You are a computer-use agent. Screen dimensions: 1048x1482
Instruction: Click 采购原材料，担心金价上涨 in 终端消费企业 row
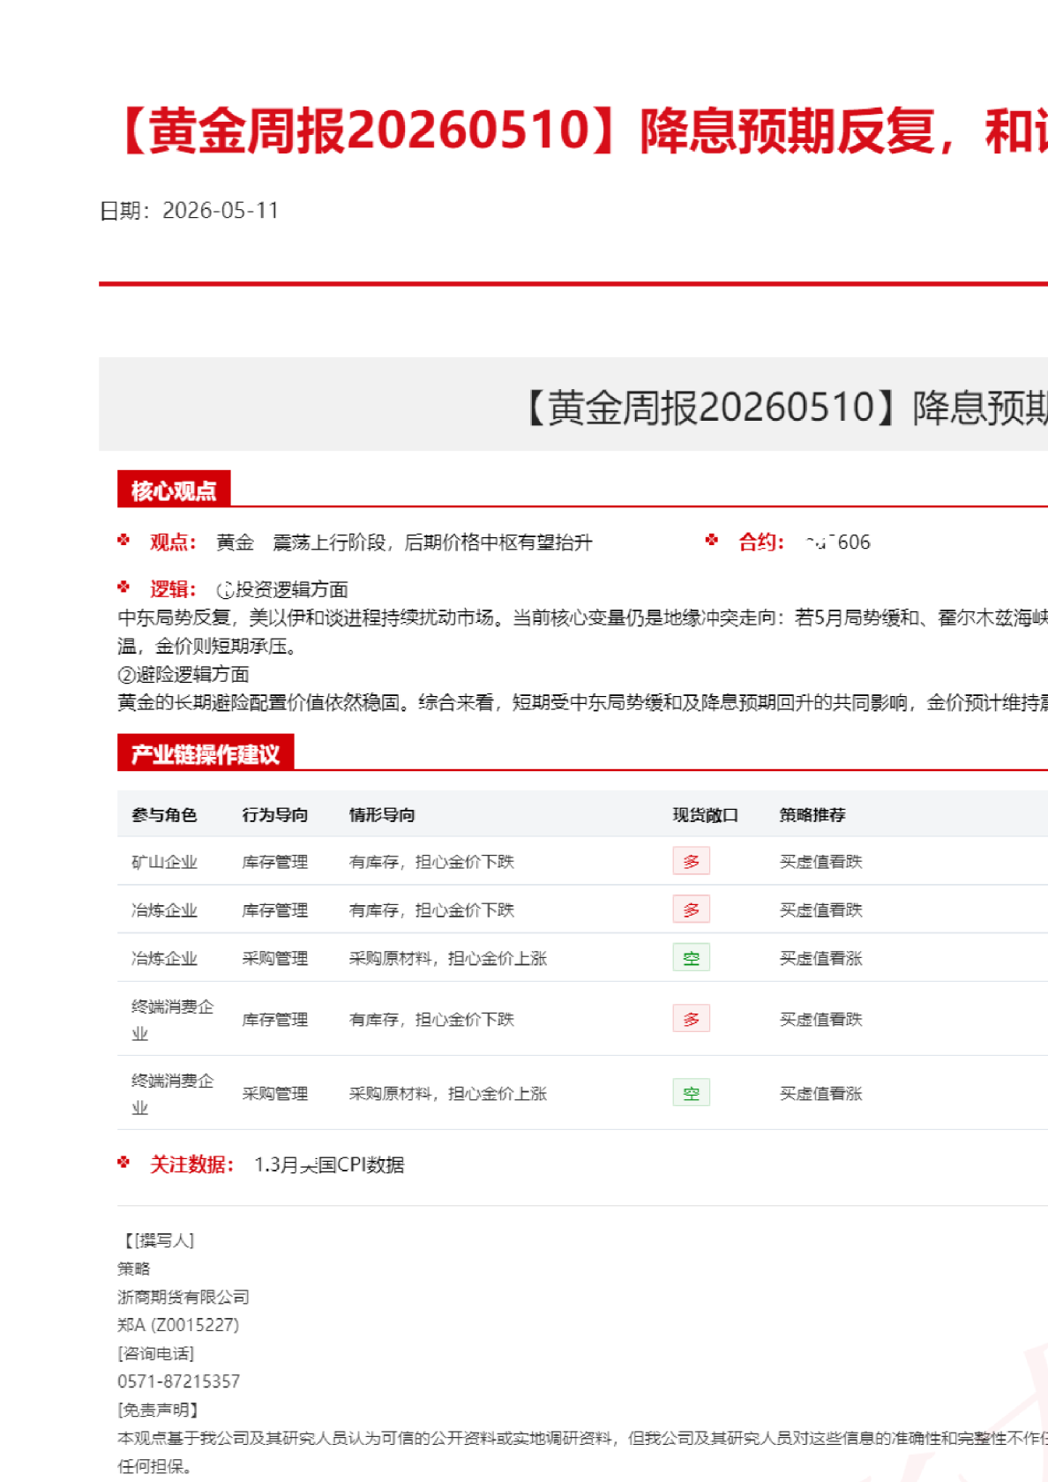[x=448, y=1094]
